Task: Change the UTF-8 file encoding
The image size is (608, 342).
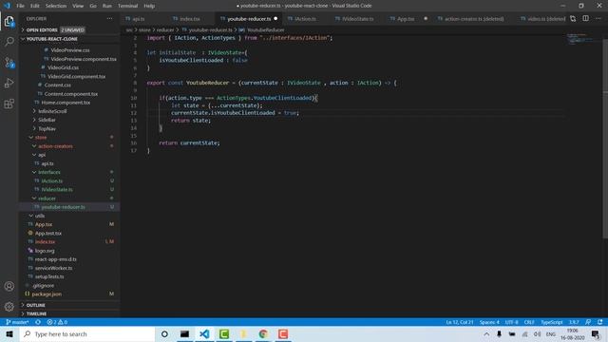Action: [511, 322]
